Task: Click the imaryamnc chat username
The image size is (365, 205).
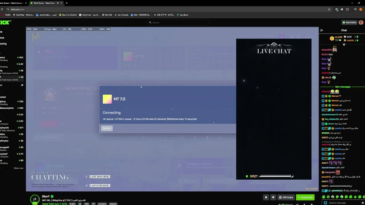Action: 330,172
